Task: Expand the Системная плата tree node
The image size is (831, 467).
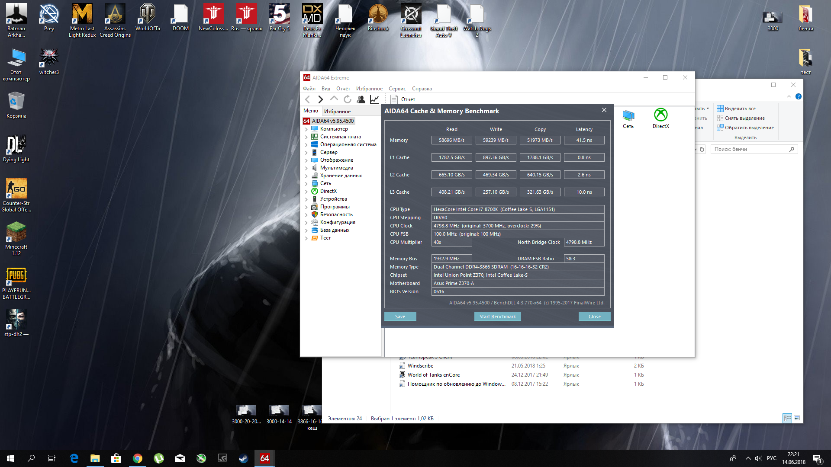Action: pos(306,137)
